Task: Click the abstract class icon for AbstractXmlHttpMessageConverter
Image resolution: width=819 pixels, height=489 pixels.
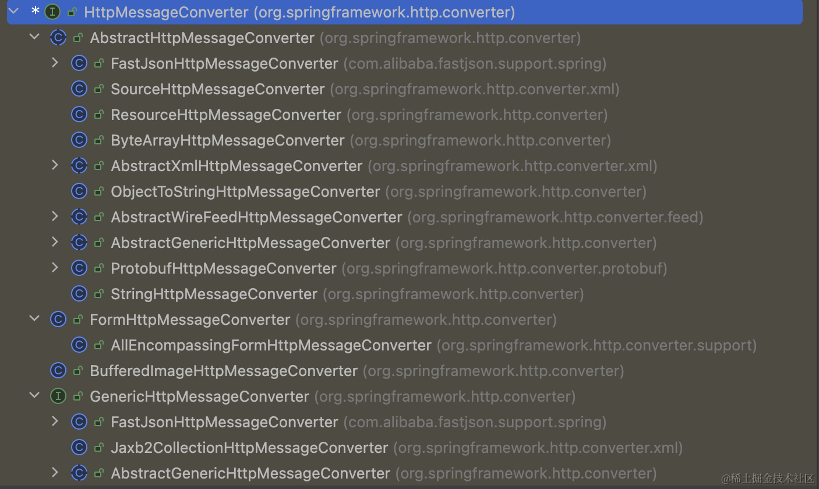Action: point(79,165)
